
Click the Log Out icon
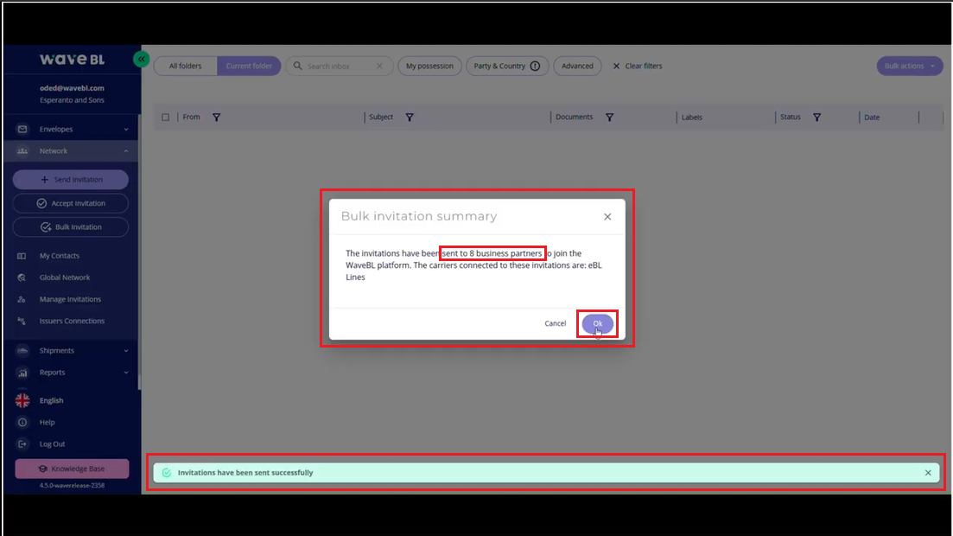coord(22,444)
